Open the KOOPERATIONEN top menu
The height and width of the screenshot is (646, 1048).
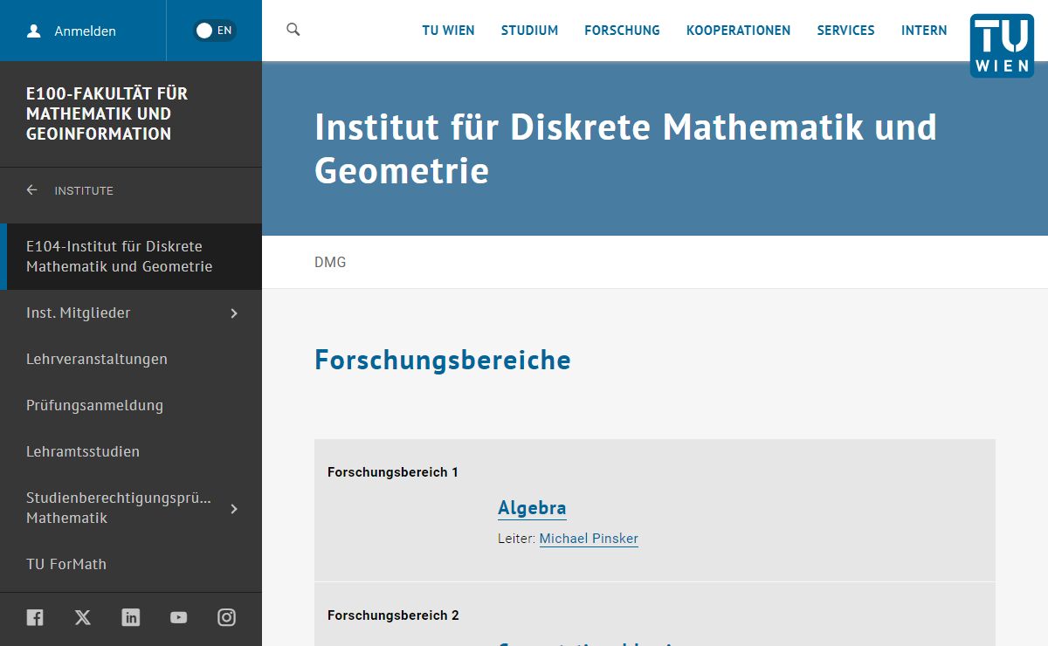[x=738, y=31]
